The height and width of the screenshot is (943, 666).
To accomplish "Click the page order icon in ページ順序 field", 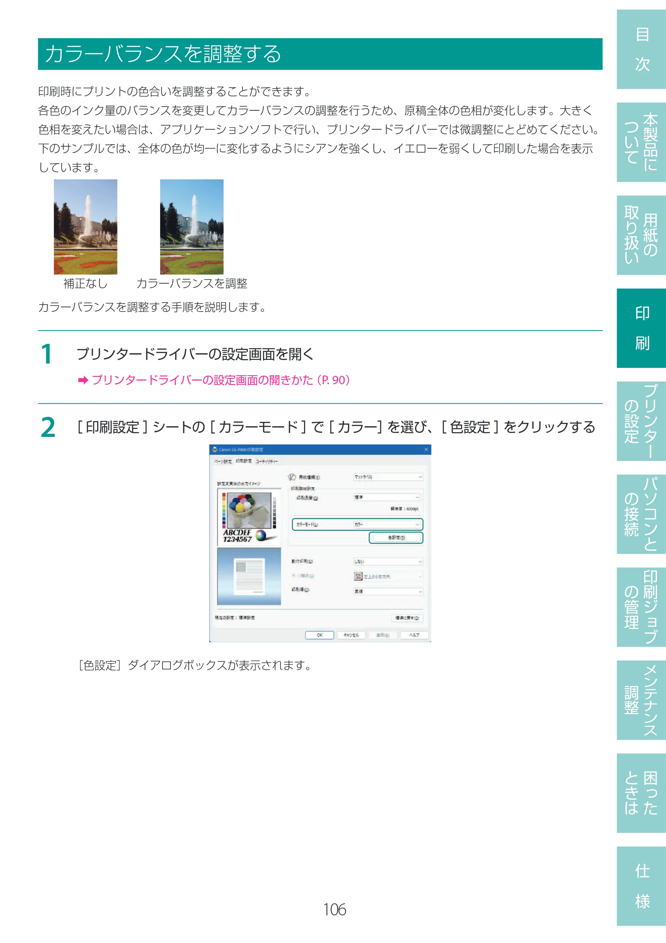I will (x=358, y=577).
